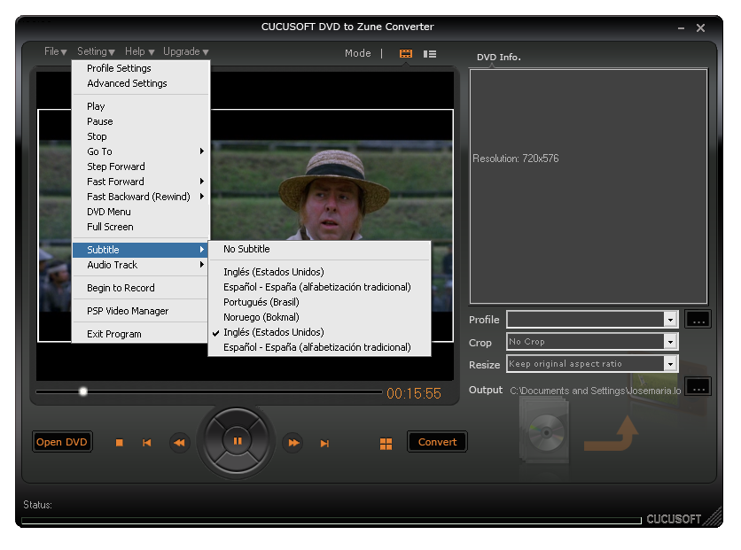
Task: Select the last Español - España subtitle
Action: click(x=319, y=347)
